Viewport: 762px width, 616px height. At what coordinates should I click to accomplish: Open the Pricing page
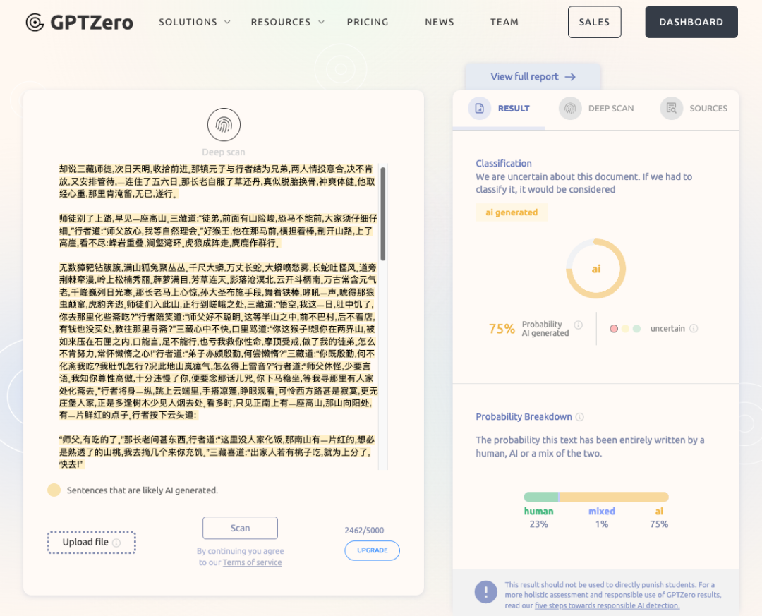click(368, 23)
